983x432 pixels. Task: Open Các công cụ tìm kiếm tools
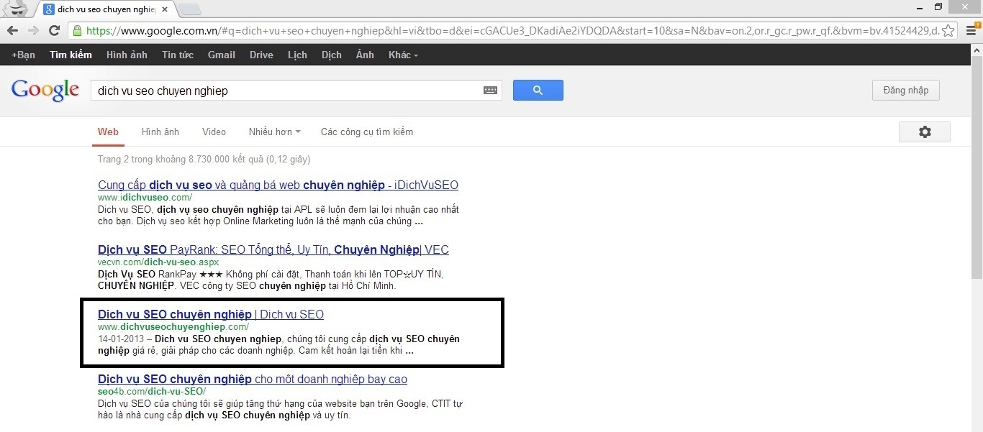pyautogui.click(x=367, y=132)
